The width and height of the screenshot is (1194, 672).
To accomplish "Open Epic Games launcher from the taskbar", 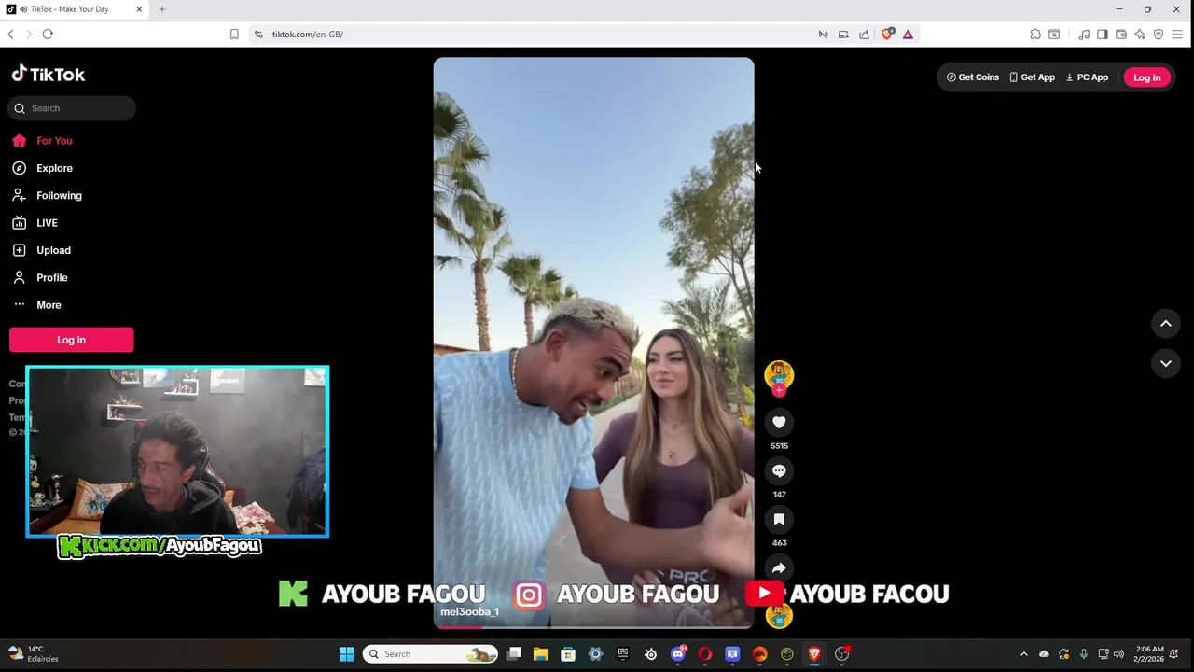I will click(x=623, y=654).
